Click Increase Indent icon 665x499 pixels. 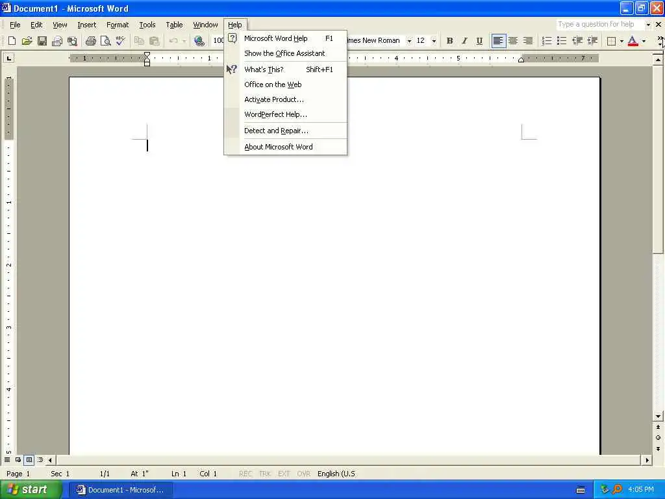tap(592, 41)
